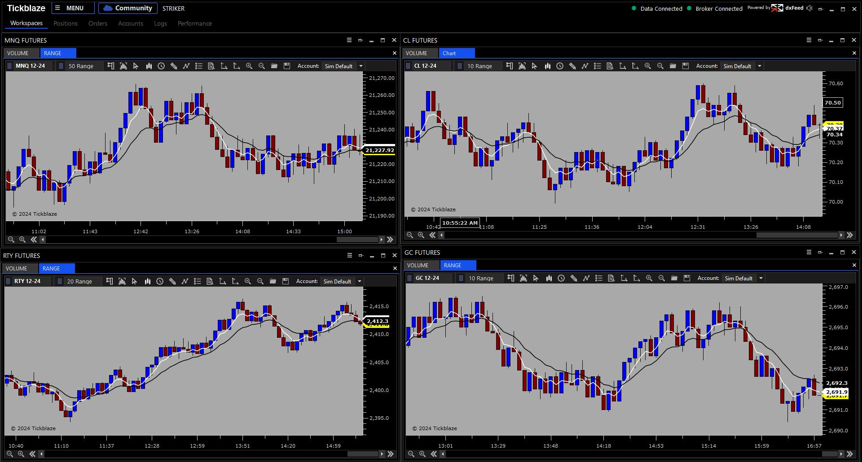Open data inspector icon in CL toolbar
Image resolution: width=862 pixels, height=462 pixels.
[x=610, y=66]
